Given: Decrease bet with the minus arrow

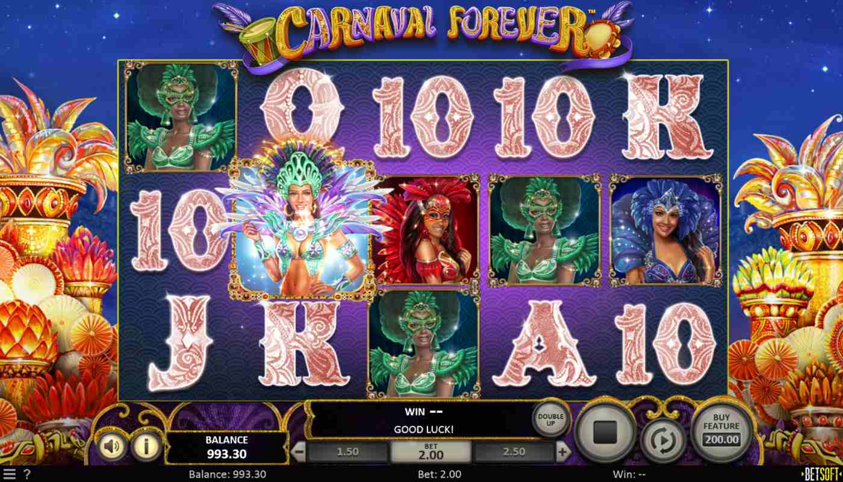Looking at the screenshot, I should [x=298, y=451].
